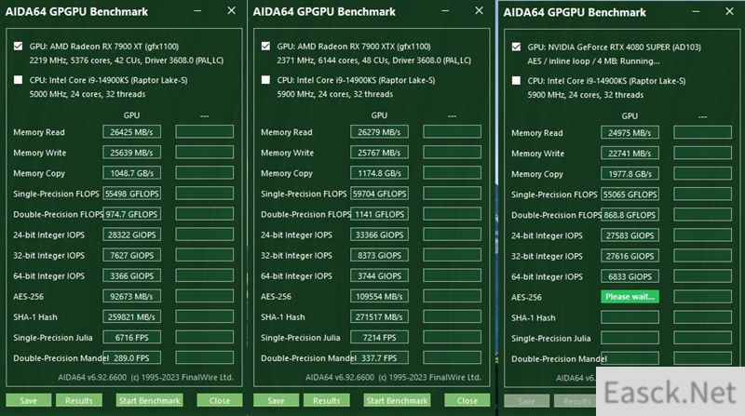Click Single-Precision FLOPS value 55498 GFLOPS
The height and width of the screenshot is (416, 745).
coord(131,194)
